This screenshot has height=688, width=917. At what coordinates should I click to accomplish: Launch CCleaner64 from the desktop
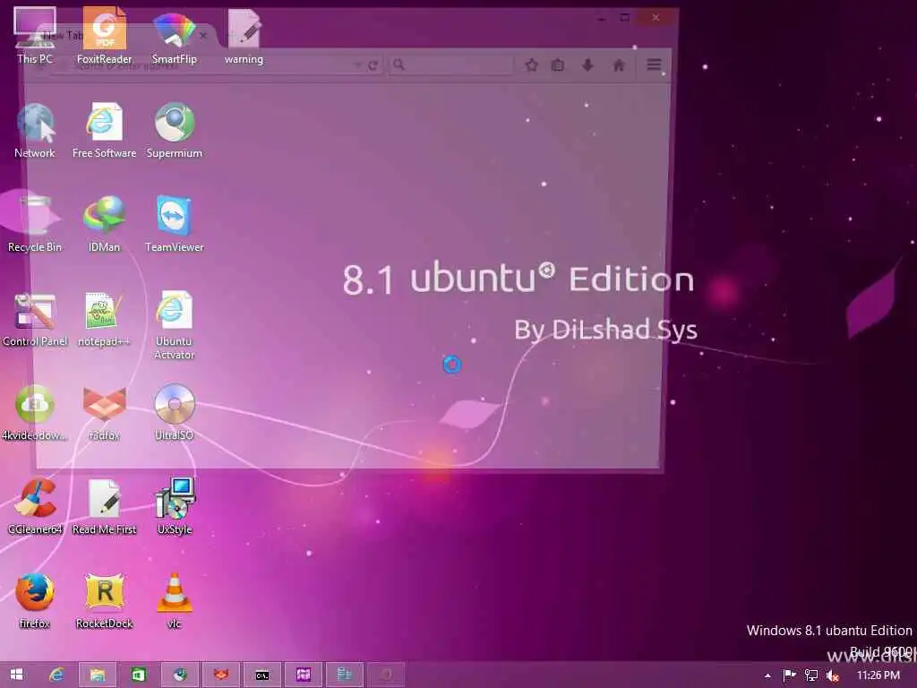(35, 507)
